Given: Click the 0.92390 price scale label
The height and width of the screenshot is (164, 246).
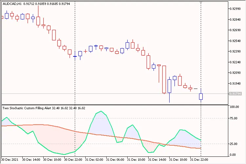Looking at the screenshot, I should coord(235,51).
